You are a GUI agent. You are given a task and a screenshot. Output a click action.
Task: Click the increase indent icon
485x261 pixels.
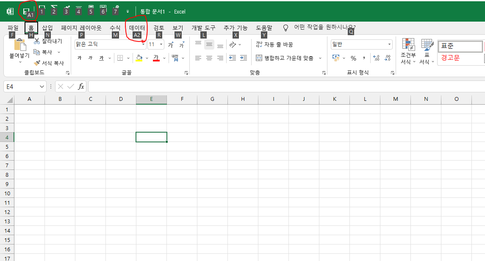(244, 58)
